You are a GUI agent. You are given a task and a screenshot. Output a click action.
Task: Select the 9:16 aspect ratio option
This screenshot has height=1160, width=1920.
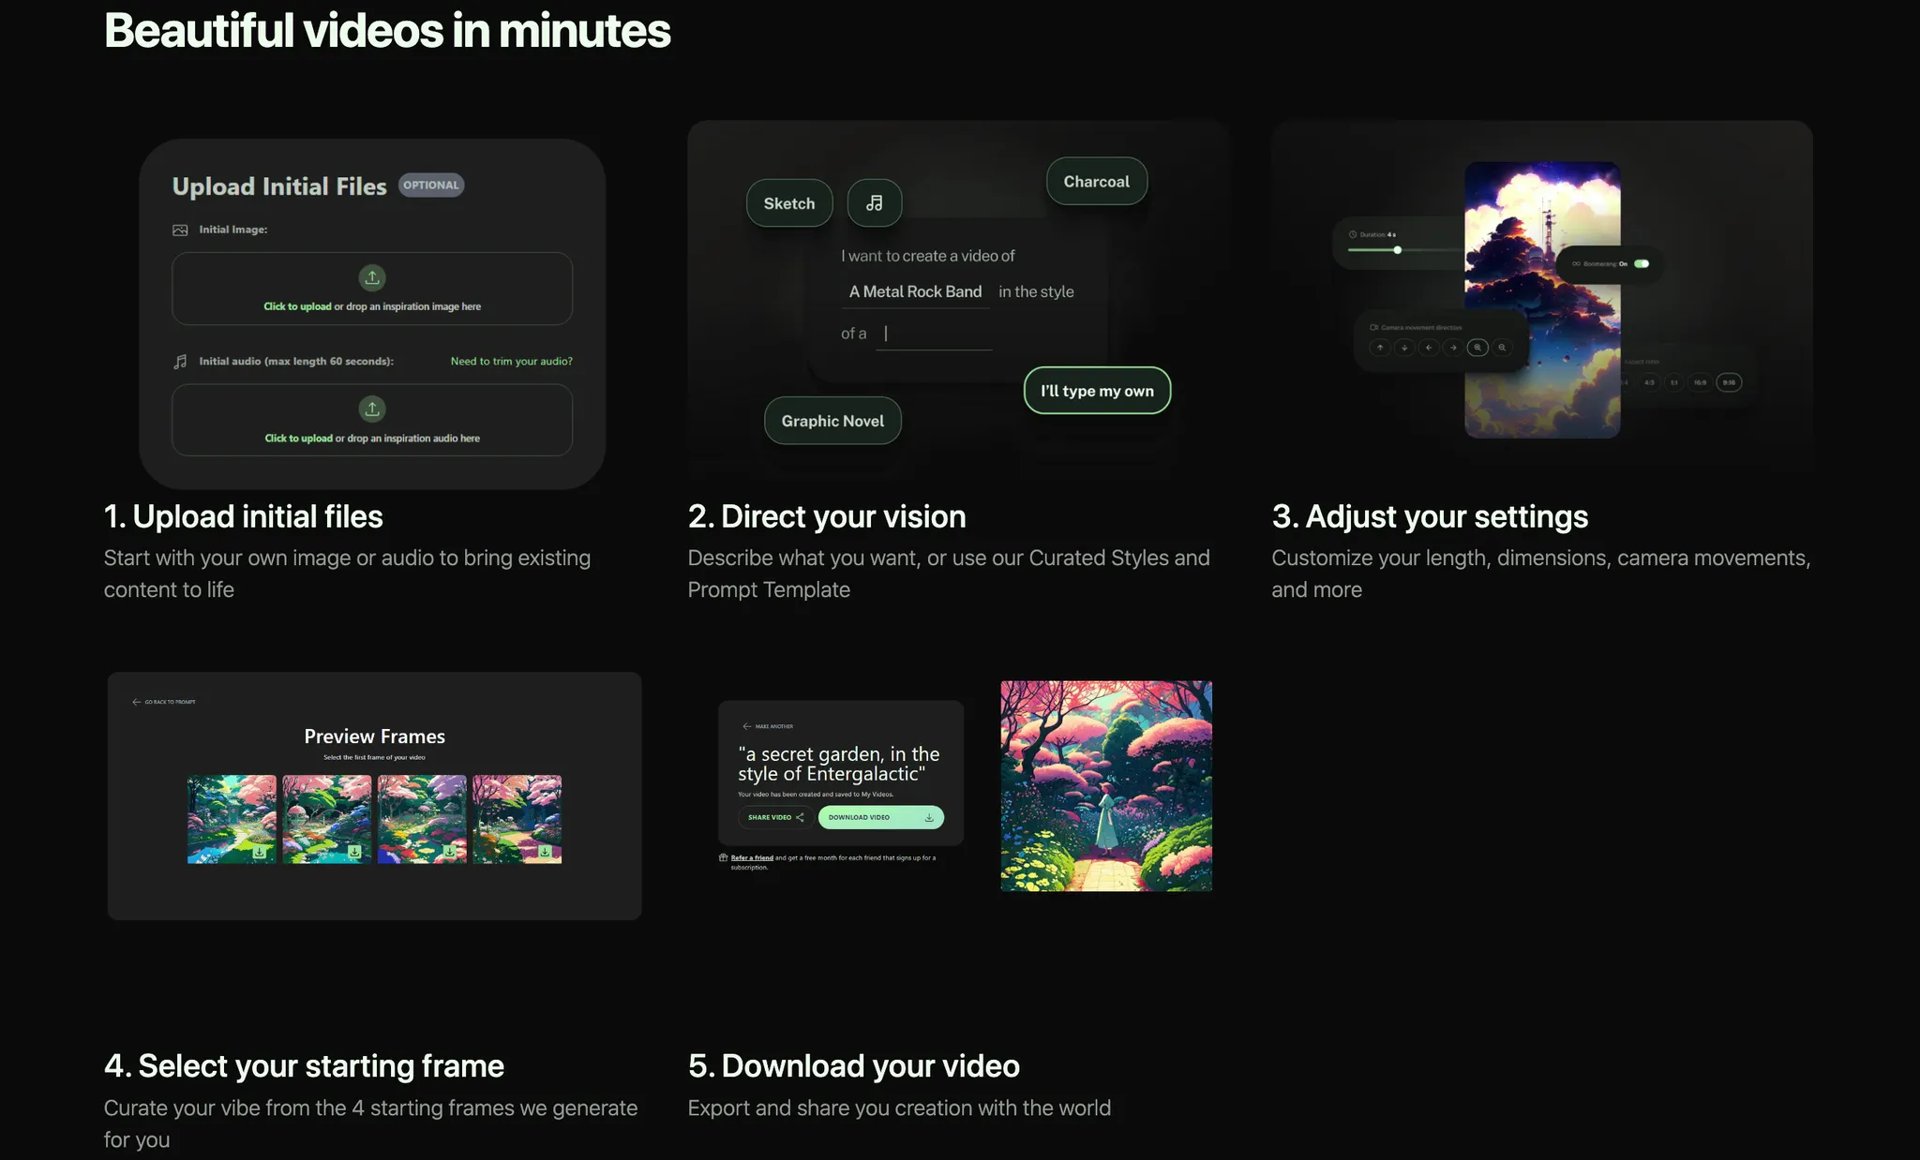(1729, 382)
